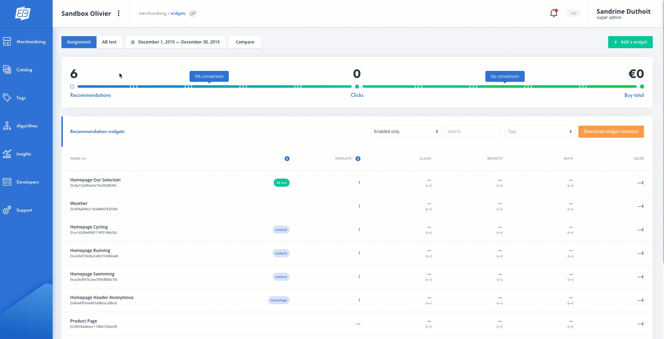This screenshot has width=664, height=339.
Task: Switch to the AB test tab
Action: [x=109, y=42]
